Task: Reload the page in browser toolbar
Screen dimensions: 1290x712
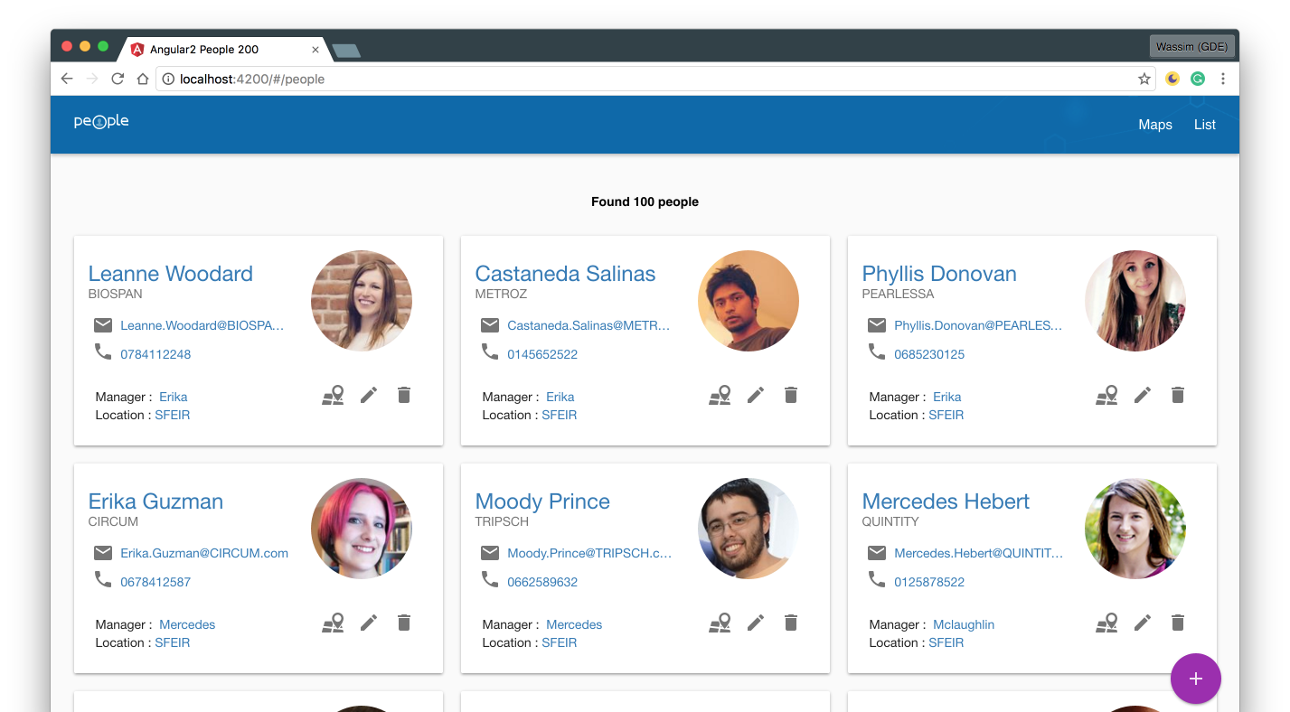Action: click(118, 79)
